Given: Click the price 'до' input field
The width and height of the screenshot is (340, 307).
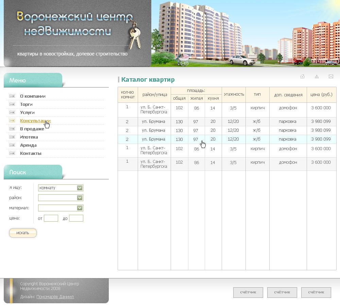Looking at the screenshot, I should coord(76,218).
